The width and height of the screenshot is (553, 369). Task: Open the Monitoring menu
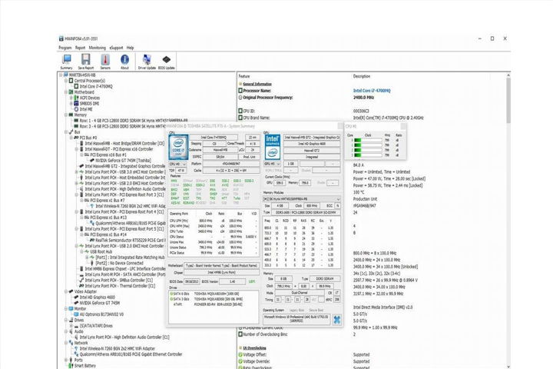click(x=97, y=48)
